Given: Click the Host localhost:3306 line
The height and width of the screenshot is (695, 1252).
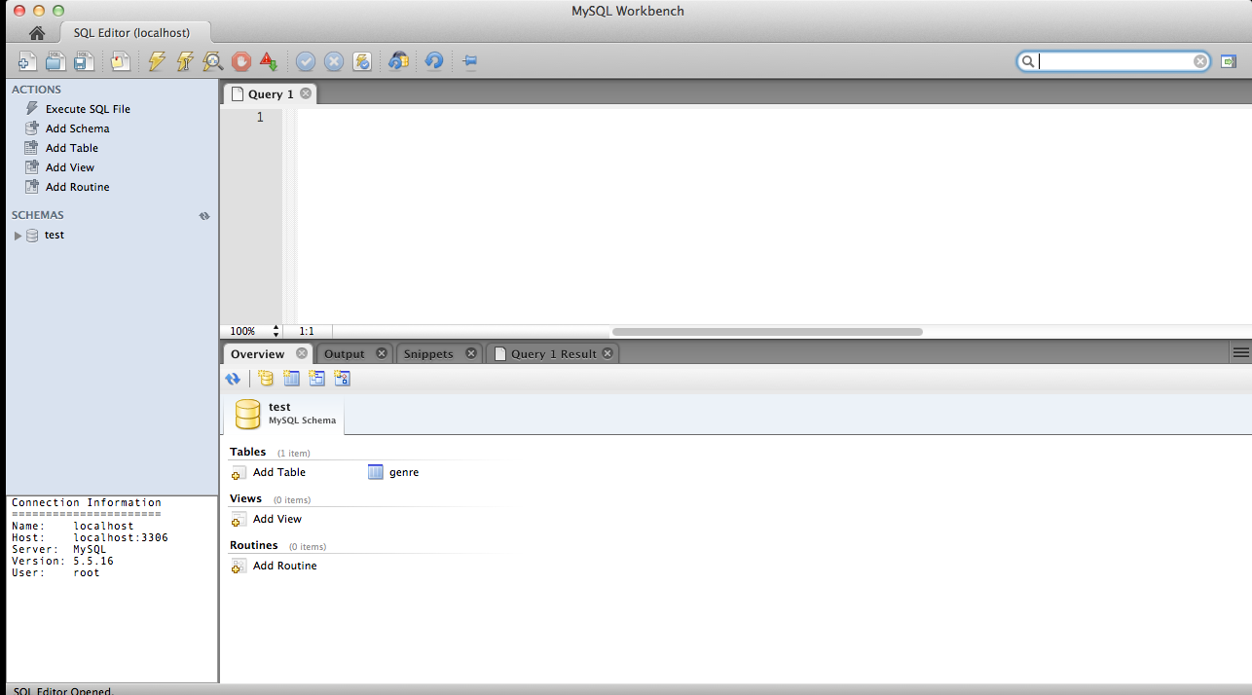Looking at the screenshot, I should point(90,537).
